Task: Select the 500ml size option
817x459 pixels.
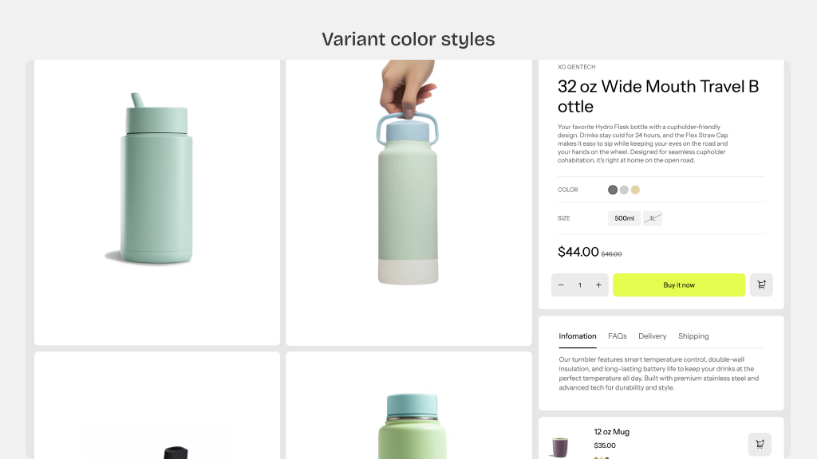Action: 624,218
